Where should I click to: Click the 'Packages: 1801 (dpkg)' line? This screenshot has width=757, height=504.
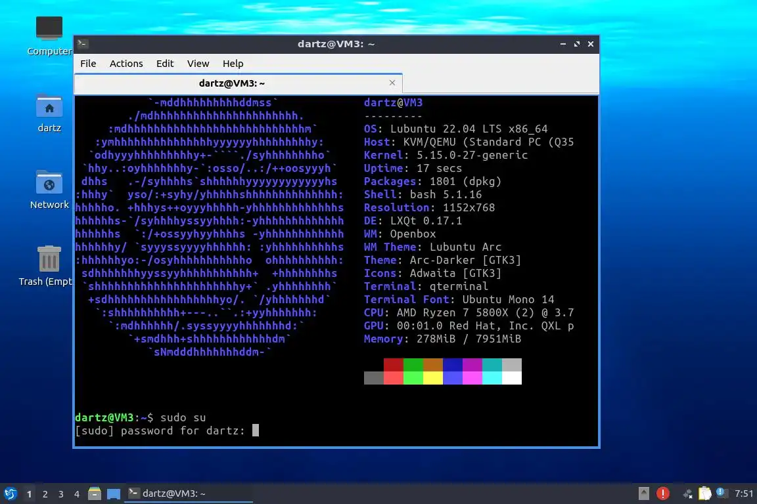432,181
